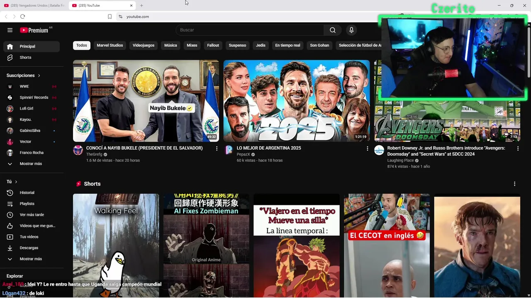Click the search magnifier button

(x=333, y=30)
